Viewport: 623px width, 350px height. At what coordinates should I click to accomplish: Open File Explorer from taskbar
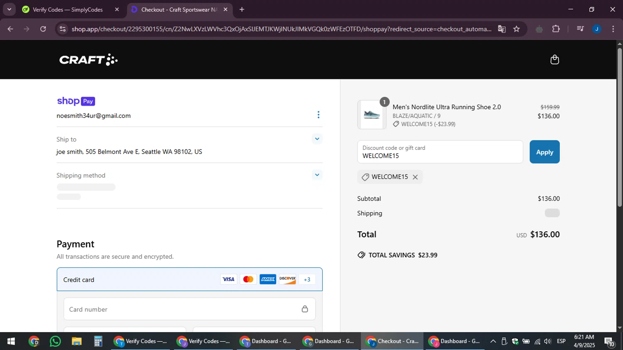(x=76, y=341)
